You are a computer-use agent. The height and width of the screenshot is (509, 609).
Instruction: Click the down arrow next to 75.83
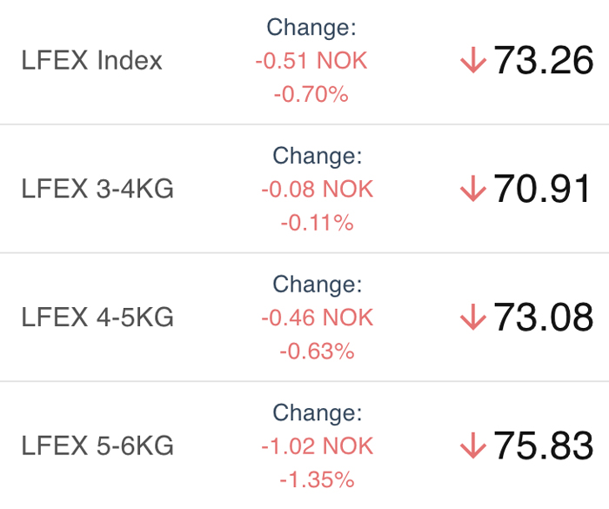pyautogui.click(x=473, y=445)
